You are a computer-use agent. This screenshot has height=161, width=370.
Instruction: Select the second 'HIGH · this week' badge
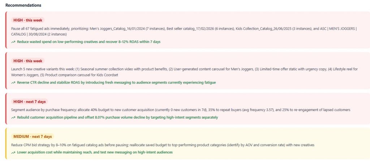click(28, 61)
